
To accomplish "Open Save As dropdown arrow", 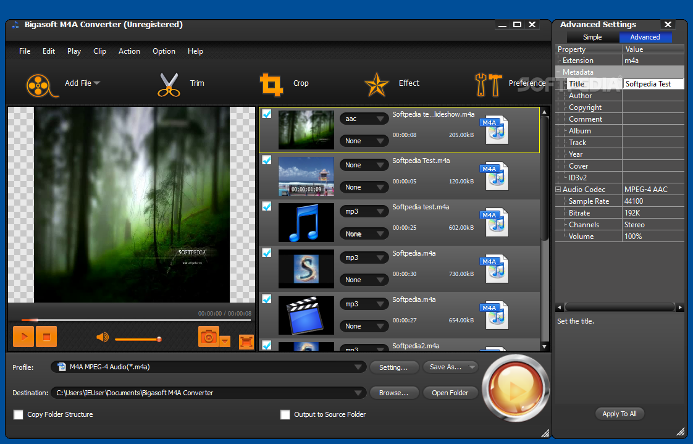I will click(x=472, y=367).
